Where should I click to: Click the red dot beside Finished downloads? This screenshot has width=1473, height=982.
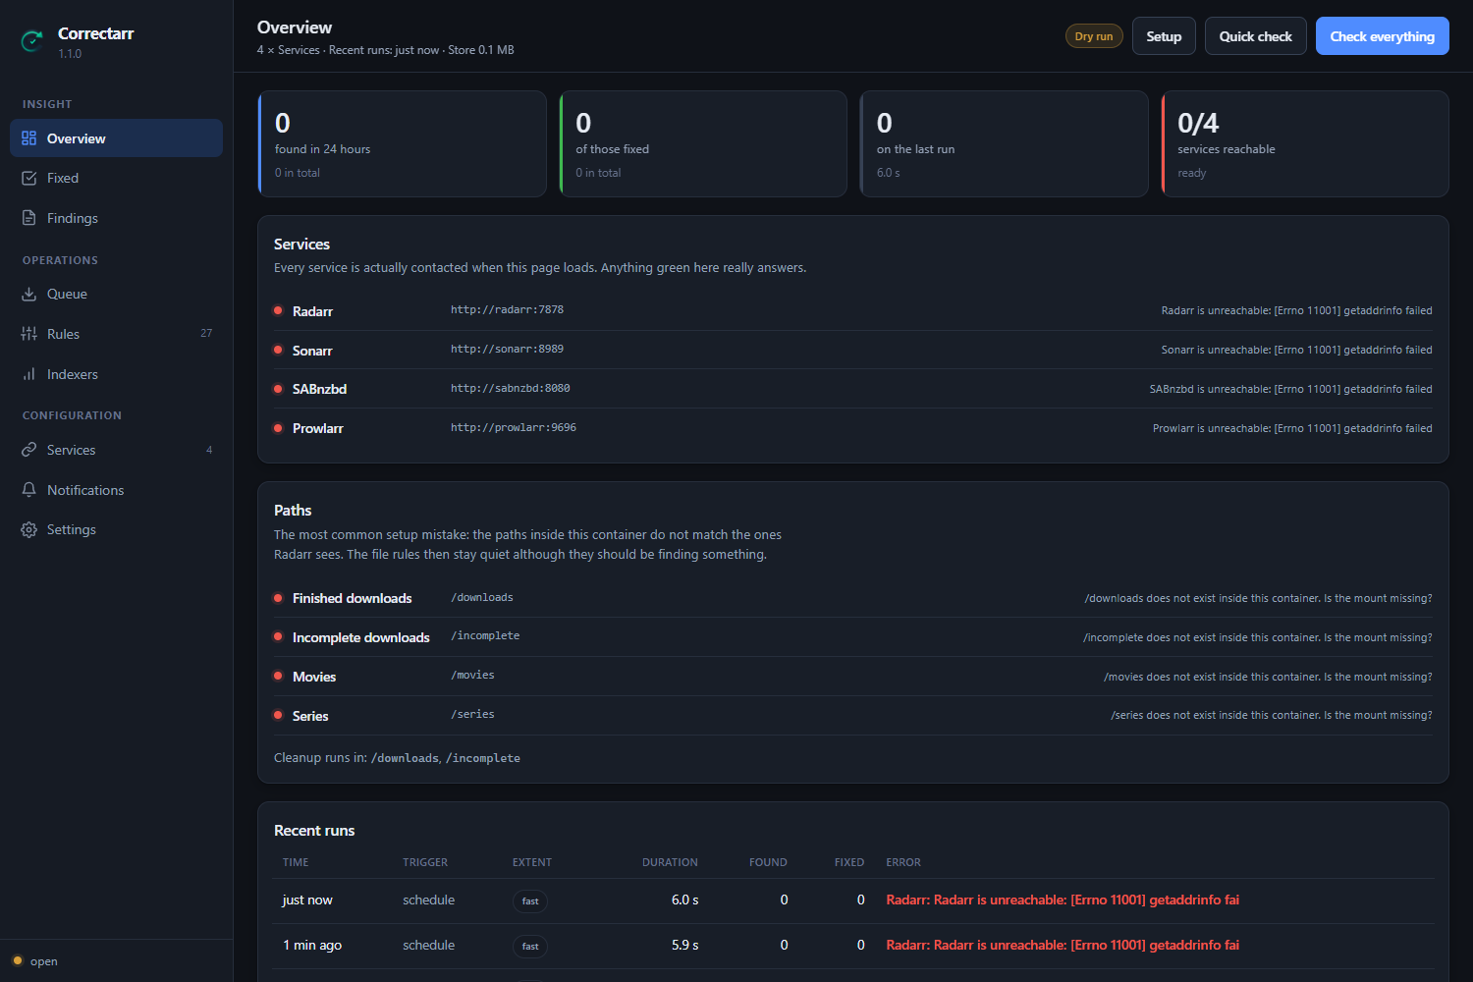[x=278, y=598]
